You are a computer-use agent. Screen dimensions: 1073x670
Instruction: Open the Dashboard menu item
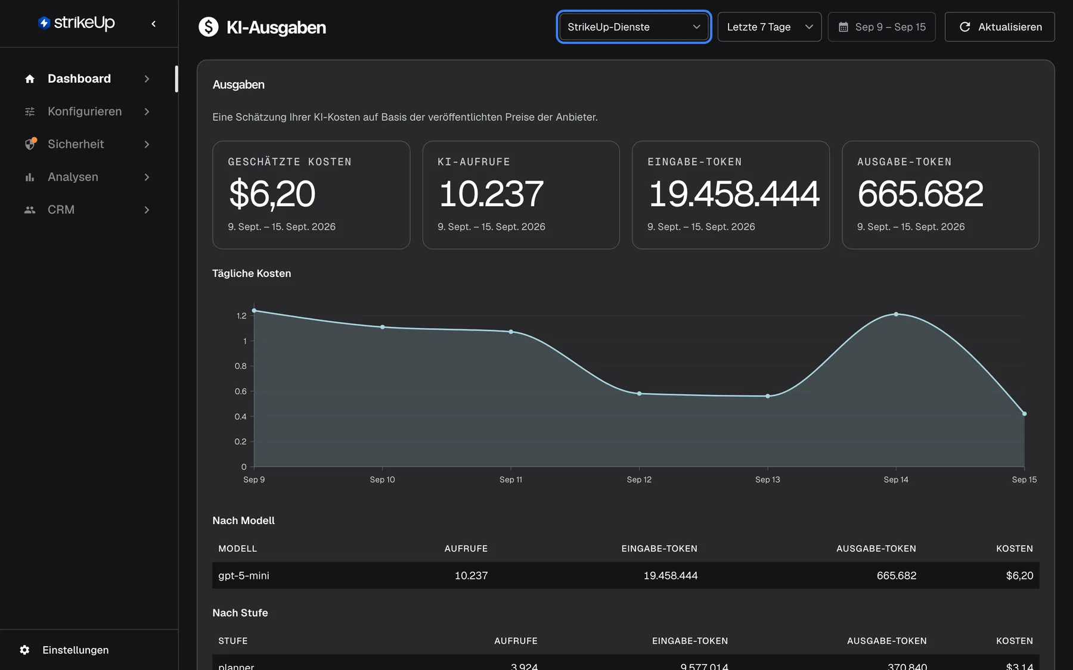88,79
